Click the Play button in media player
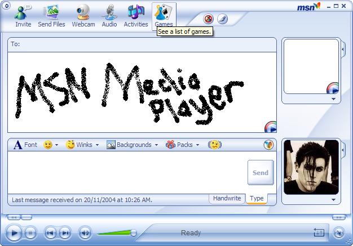This screenshot has height=246, width=353. [14, 232]
